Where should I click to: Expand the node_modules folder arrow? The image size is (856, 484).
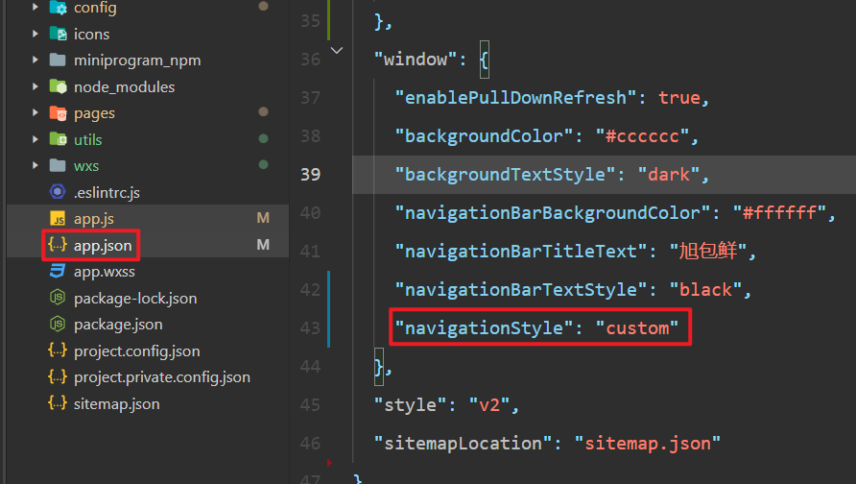pyautogui.click(x=36, y=86)
